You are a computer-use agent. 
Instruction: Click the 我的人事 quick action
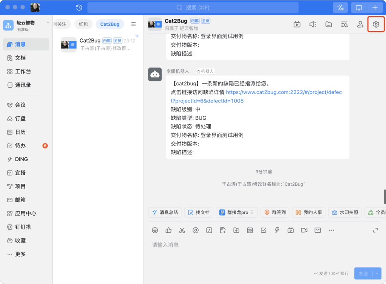(309, 212)
